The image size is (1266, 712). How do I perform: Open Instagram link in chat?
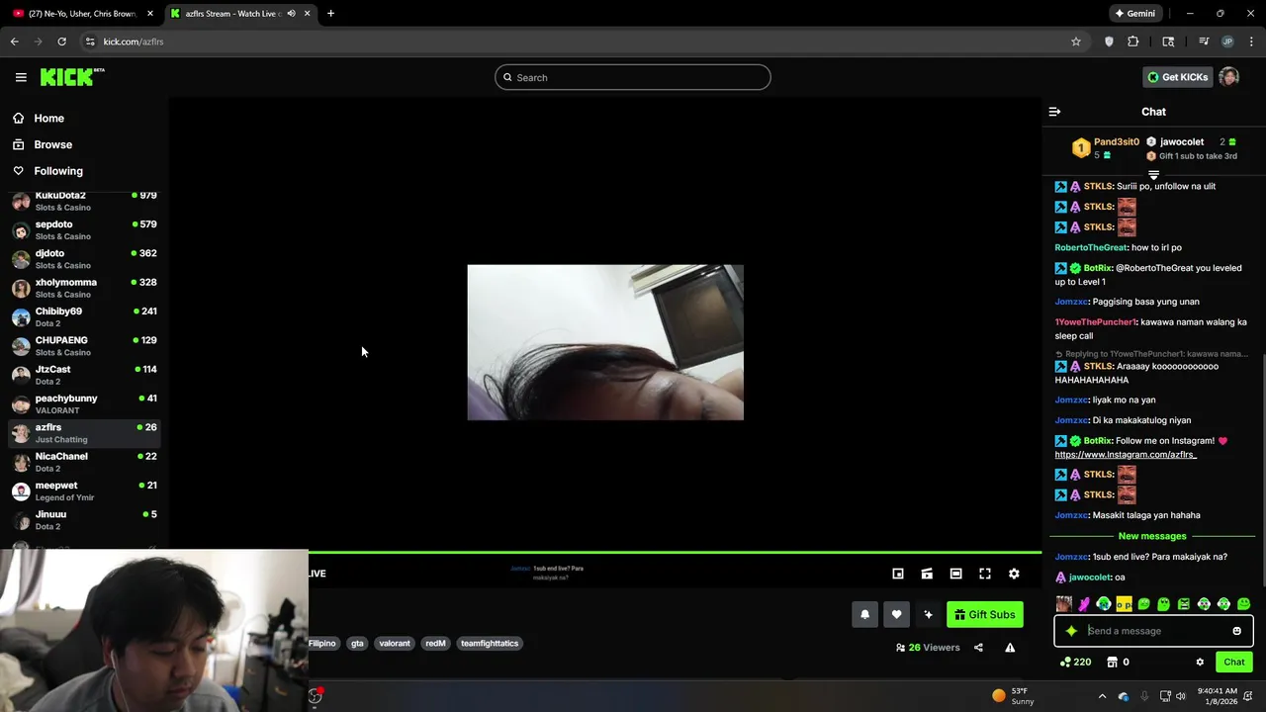1126,455
